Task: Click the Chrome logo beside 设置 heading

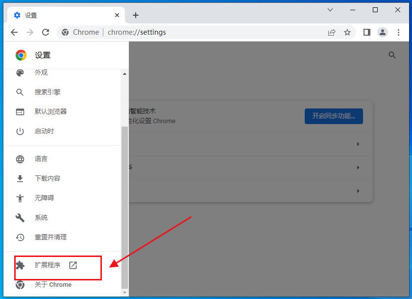Action: point(21,55)
